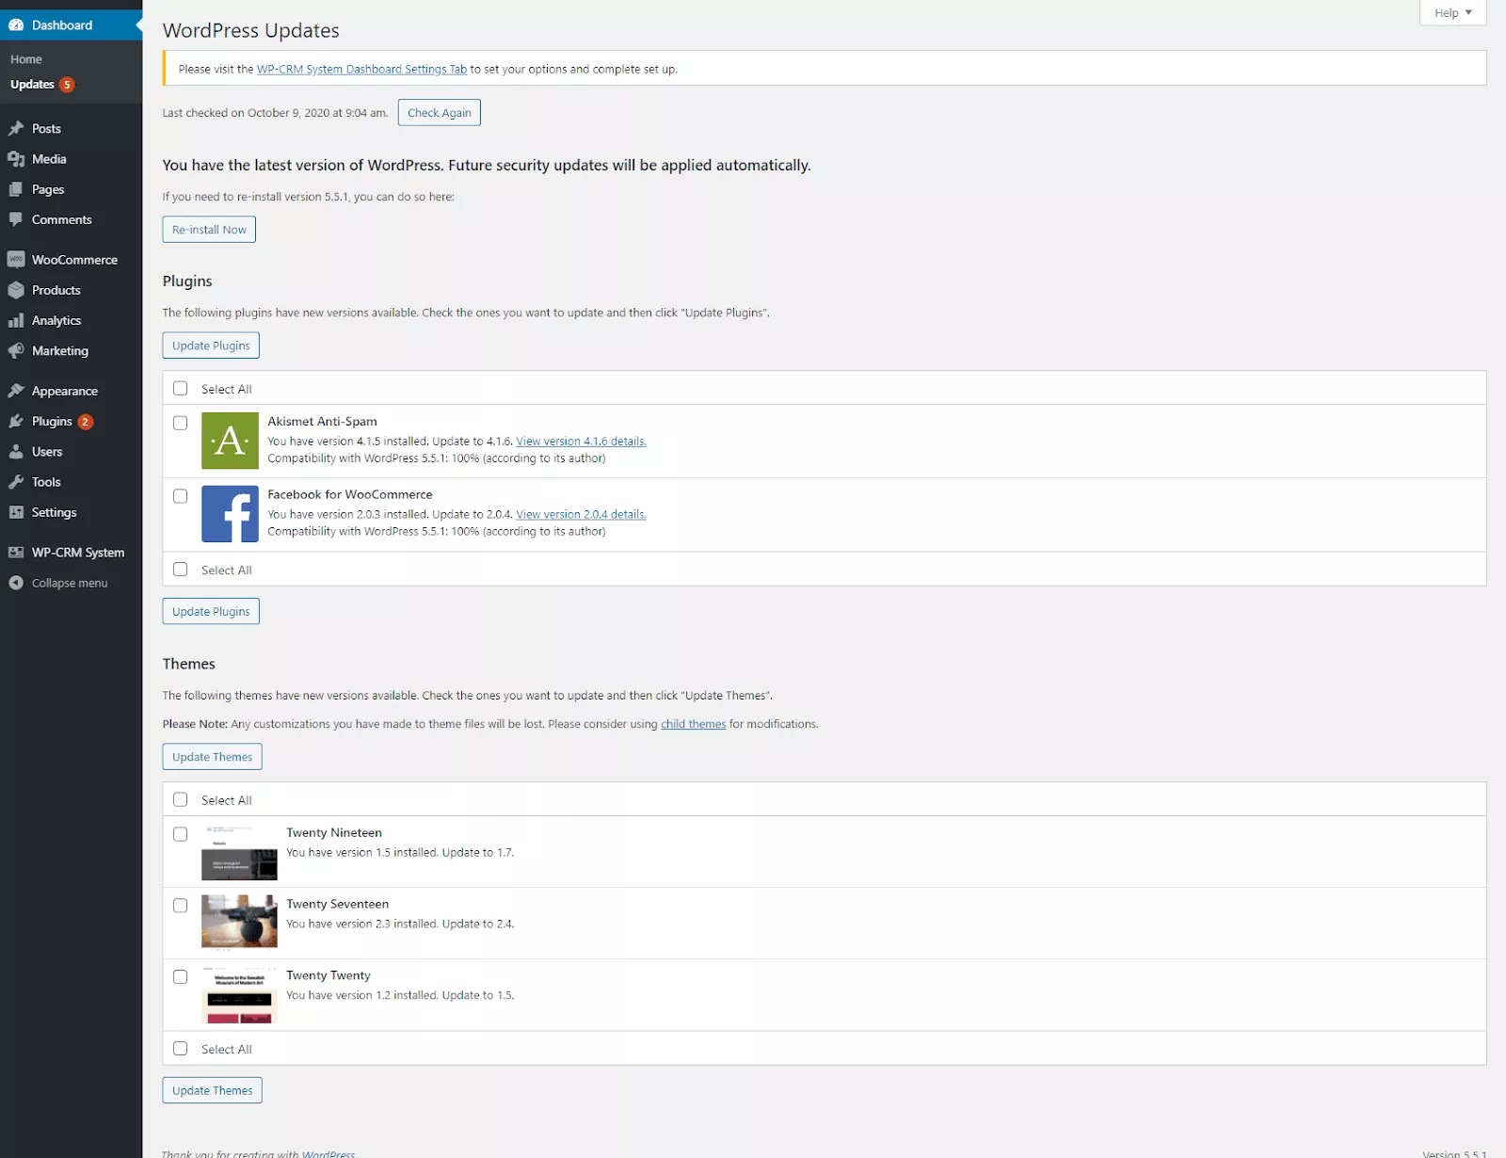Check the Twenty Seventeen theme checkbox
The height and width of the screenshot is (1158, 1506).
[x=181, y=906]
